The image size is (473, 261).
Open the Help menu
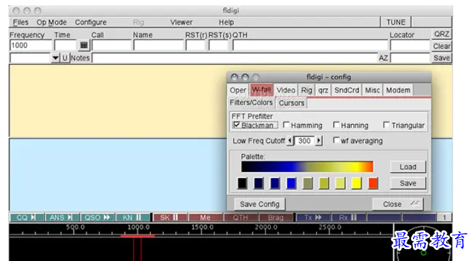[x=226, y=22]
